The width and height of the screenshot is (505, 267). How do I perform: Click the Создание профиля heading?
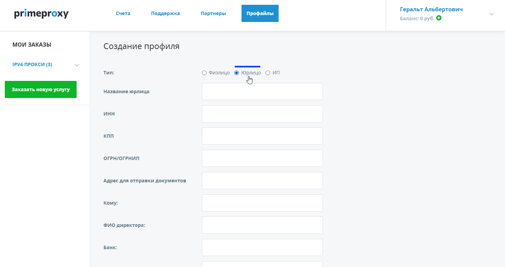point(142,46)
